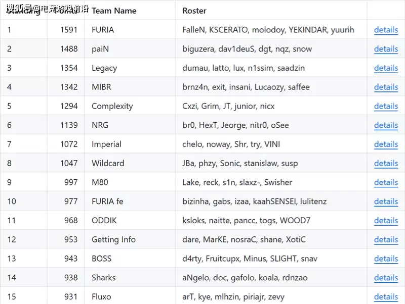Click the Team Name column header
The width and height of the screenshot is (405, 304).
point(114,11)
